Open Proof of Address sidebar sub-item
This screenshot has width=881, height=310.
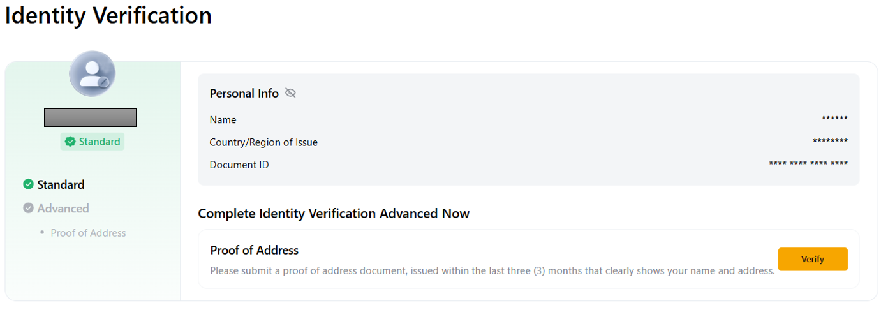pos(88,233)
